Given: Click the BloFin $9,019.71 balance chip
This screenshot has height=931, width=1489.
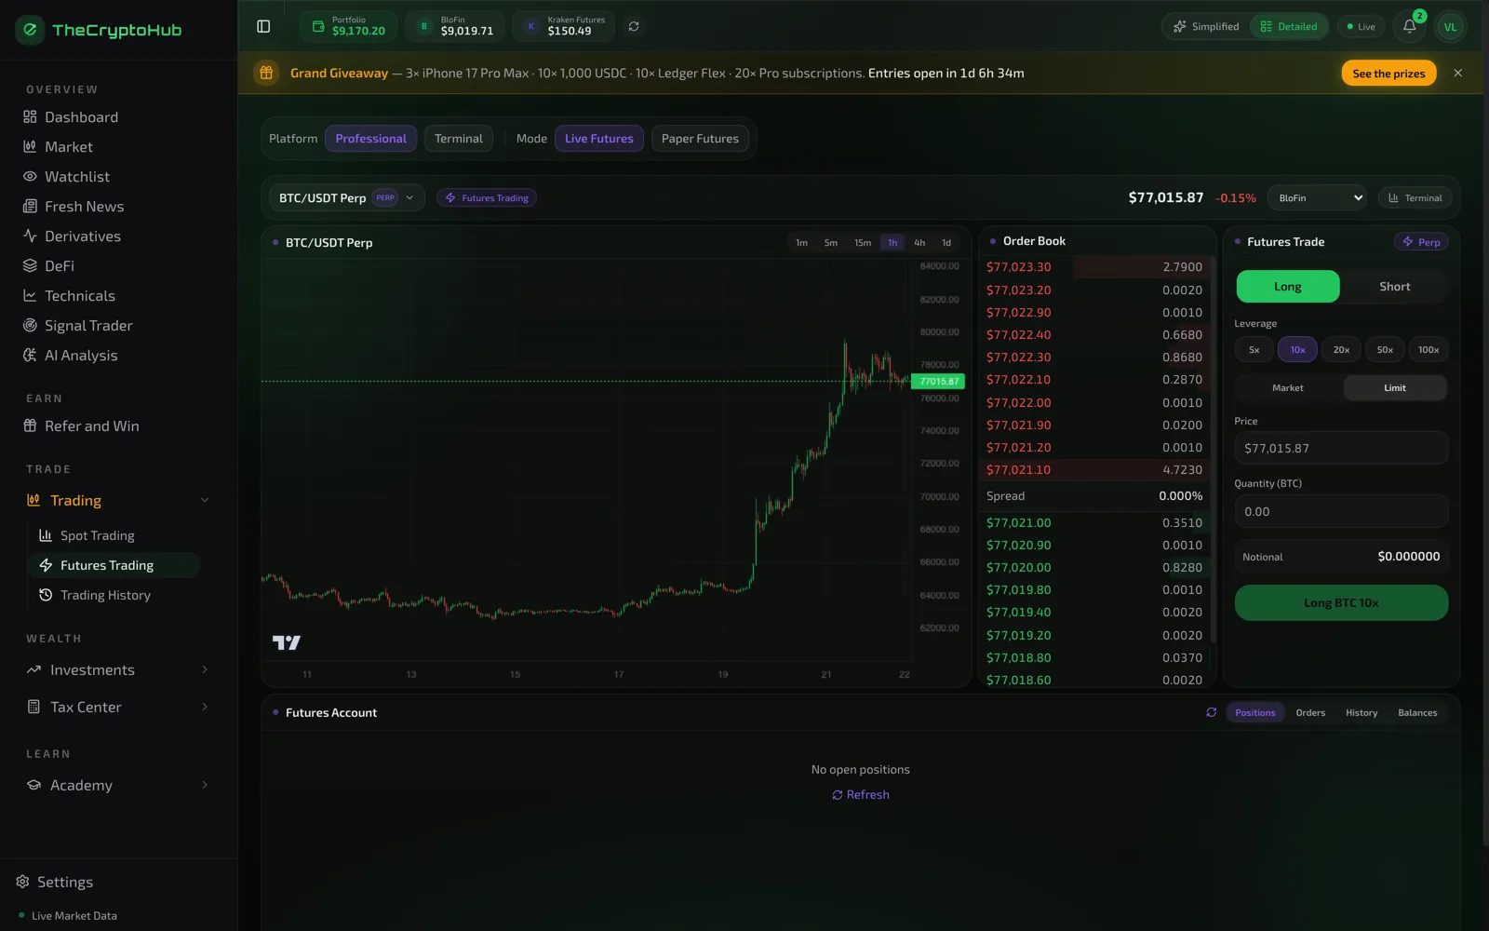Looking at the screenshot, I should click(454, 26).
